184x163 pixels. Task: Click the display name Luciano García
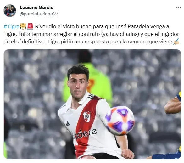[36, 8]
